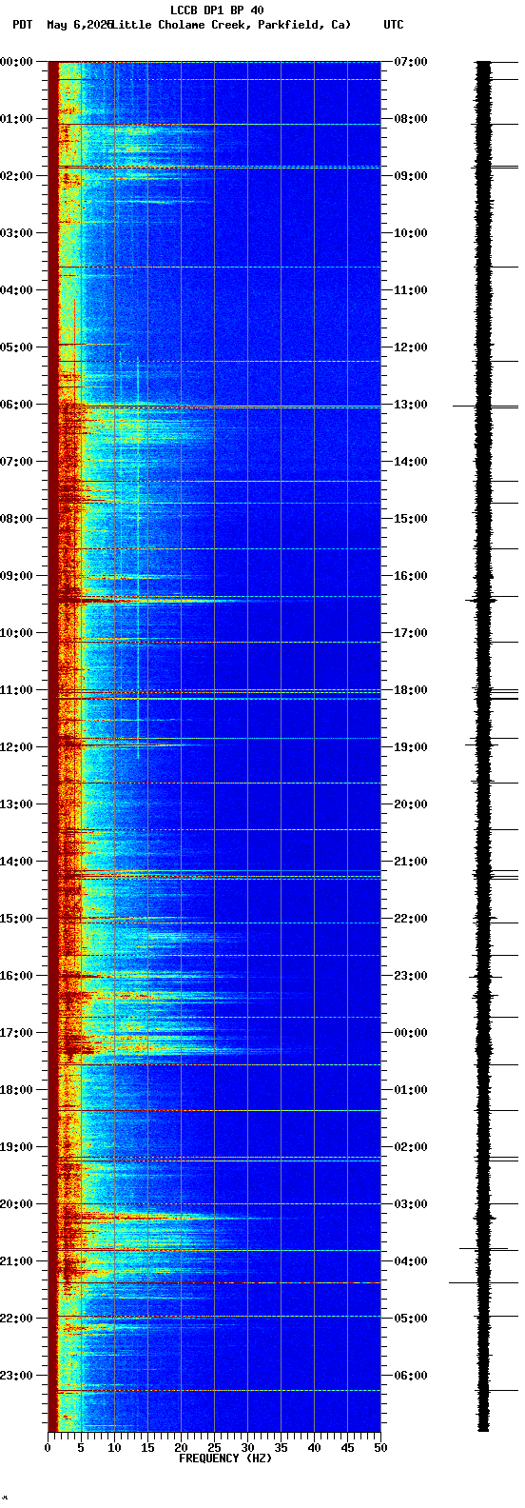Click the 16:00 PDT time label at left
The image size is (525, 1508).
coord(17,976)
